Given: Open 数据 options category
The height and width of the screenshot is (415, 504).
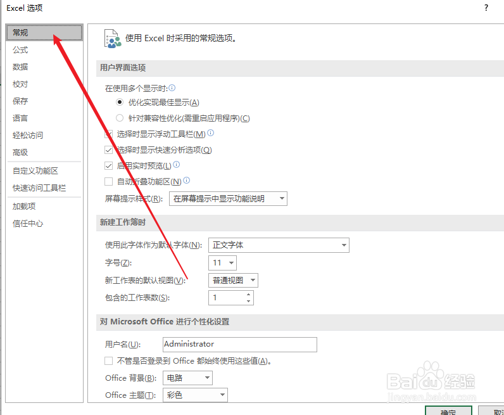Looking at the screenshot, I should tap(44, 67).
